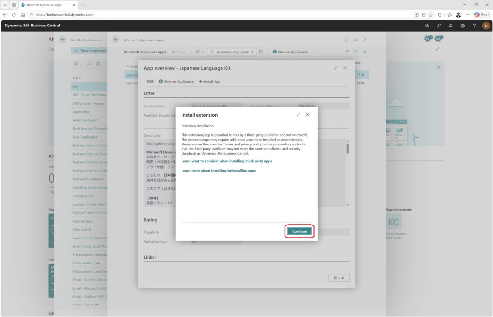Open more options ellipsis in AppSource toolbar
The image size is (493, 317).
pos(315,52)
